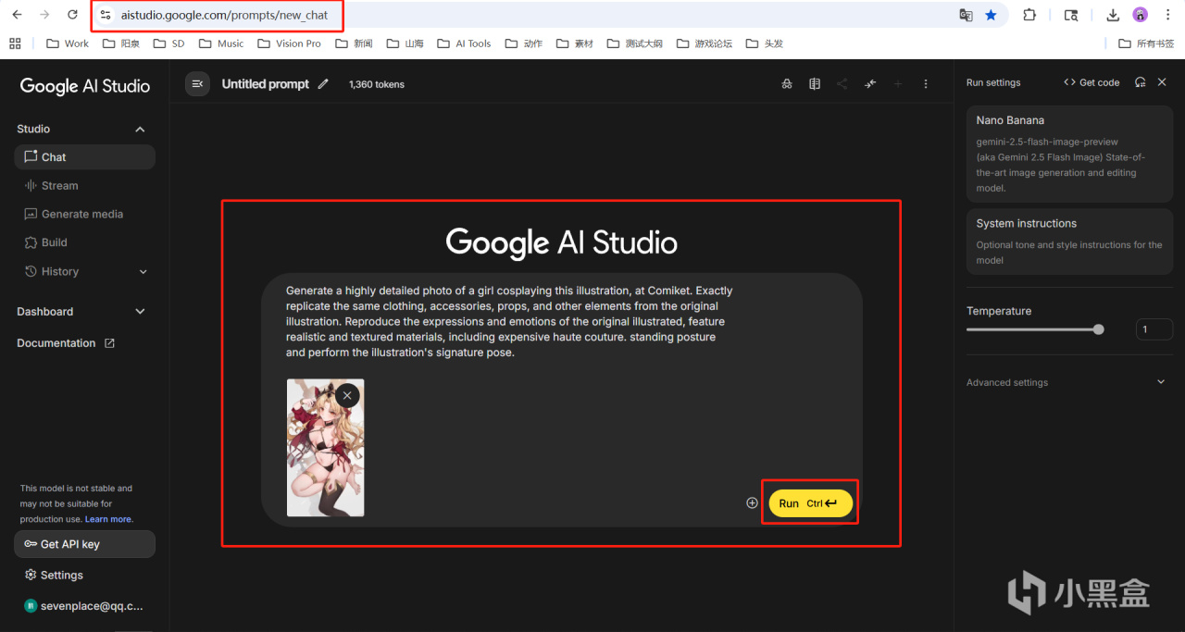Reset run settings to default icon
This screenshot has height=632, width=1185.
click(x=1141, y=82)
